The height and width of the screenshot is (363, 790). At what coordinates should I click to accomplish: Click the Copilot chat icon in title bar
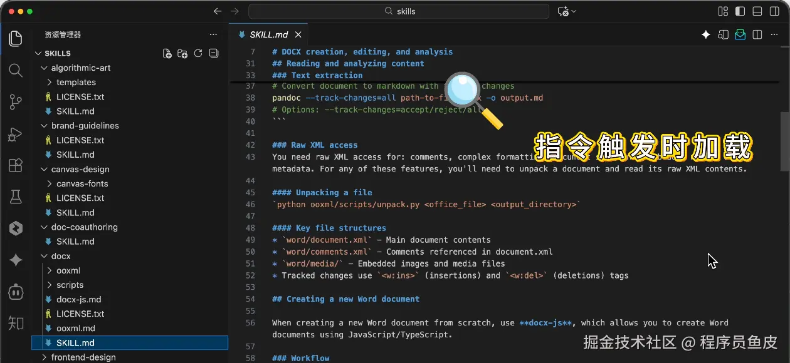coord(562,11)
